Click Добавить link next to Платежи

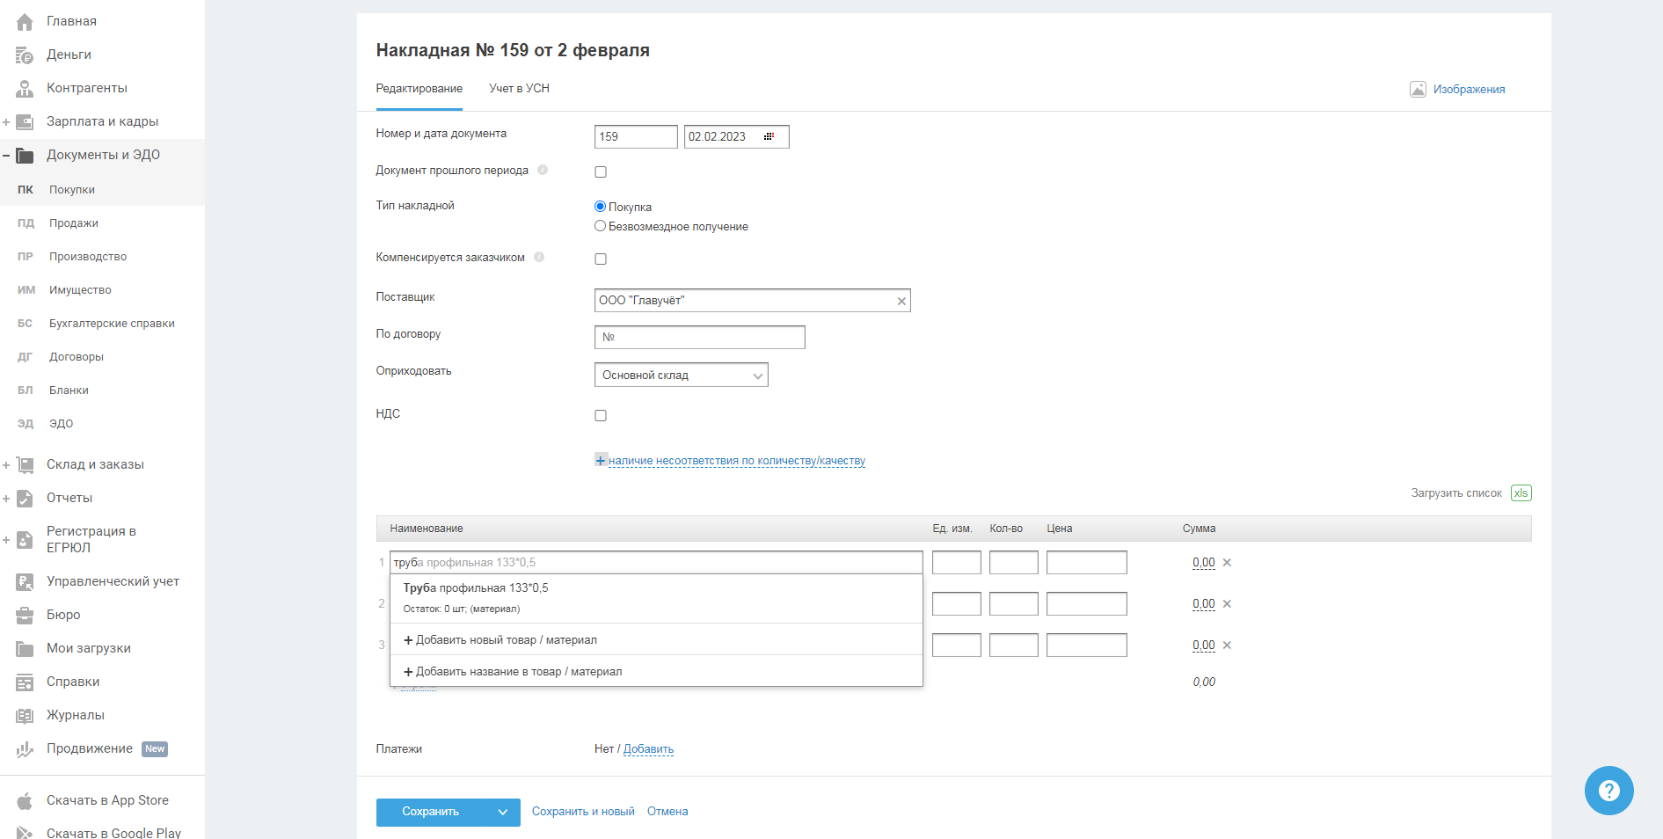click(x=648, y=749)
